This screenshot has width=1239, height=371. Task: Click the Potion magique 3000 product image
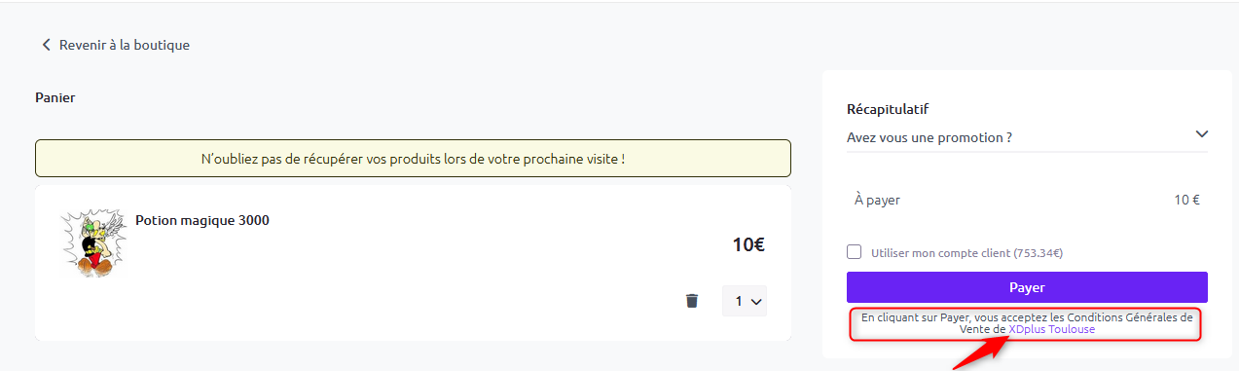click(x=92, y=242)
